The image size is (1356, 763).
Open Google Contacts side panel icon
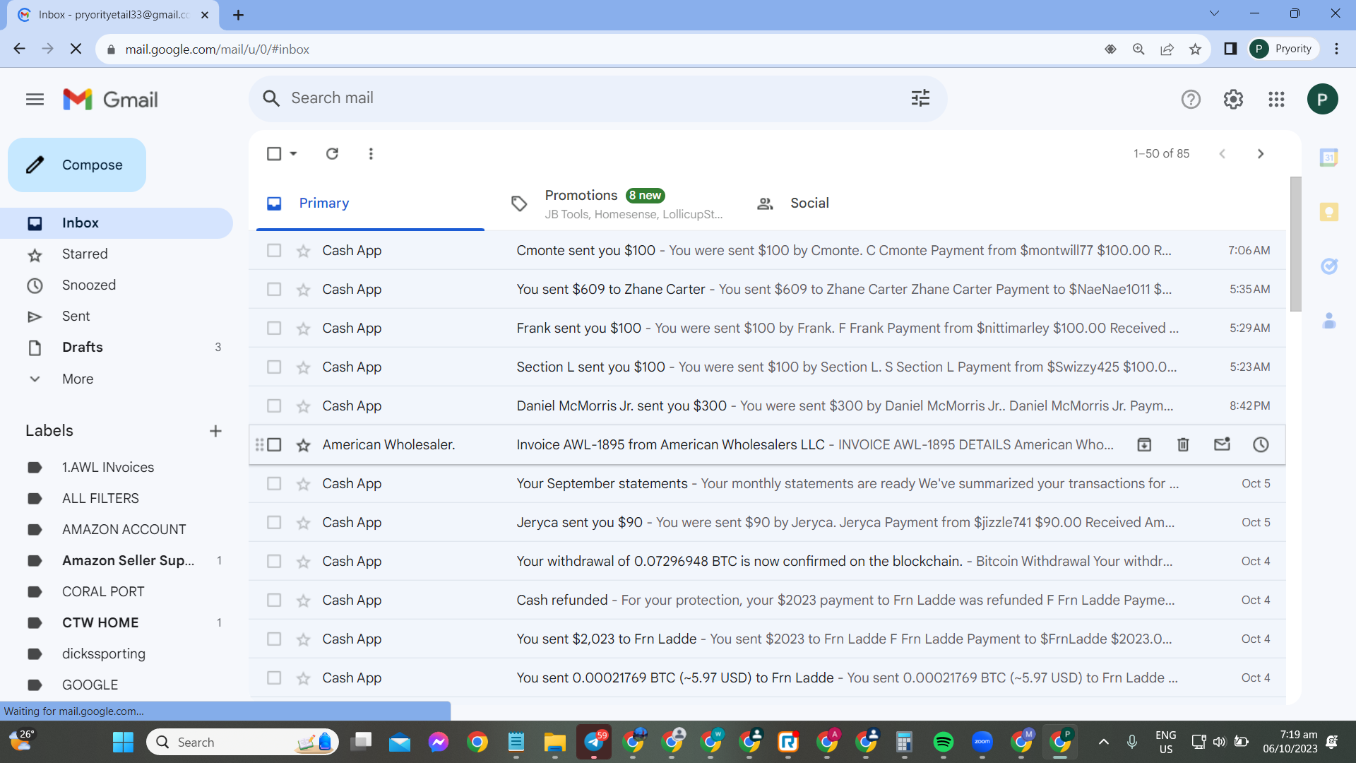pyautogui.click(x=1329, y=321)
